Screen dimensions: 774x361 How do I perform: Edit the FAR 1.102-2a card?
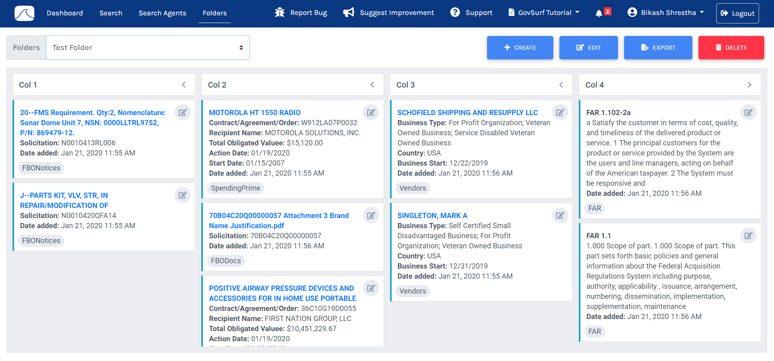tap(749, 112)
